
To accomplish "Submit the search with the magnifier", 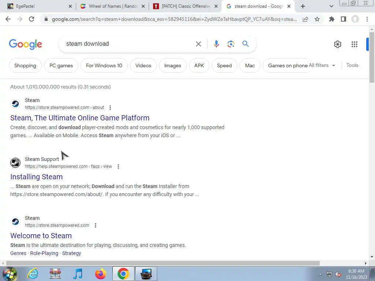I will [x=245, y=44].
